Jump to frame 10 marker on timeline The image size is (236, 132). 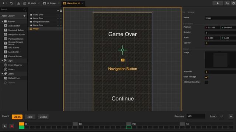[x=75, y=124]
